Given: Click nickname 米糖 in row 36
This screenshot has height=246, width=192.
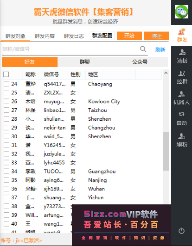Looking at the screenshot, I should 31,189.
